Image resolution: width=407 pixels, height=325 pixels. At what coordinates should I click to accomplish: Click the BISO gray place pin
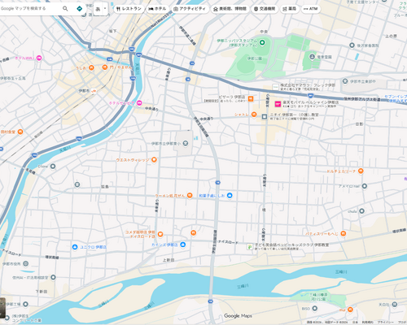314,309
